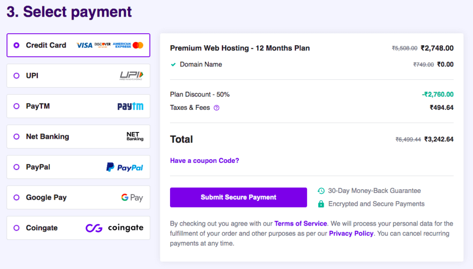The height and width of the screenshot is (269, 473).
Task: Choose the PayTM radio option
Action: [17, 106]
